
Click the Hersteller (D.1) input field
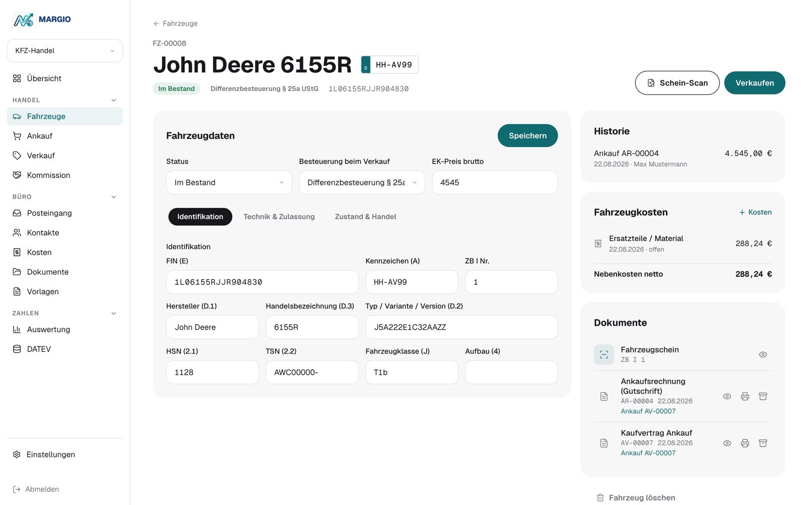(213, 327)
